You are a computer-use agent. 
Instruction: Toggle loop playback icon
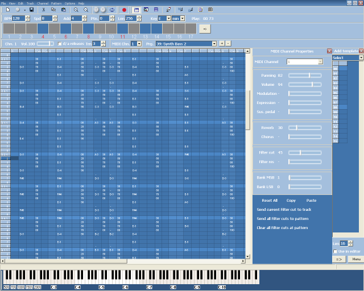112,10
